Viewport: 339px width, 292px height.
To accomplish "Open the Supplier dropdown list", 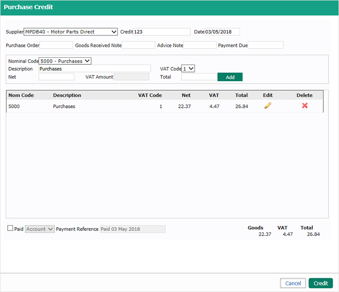I will [x=71, y=32].
